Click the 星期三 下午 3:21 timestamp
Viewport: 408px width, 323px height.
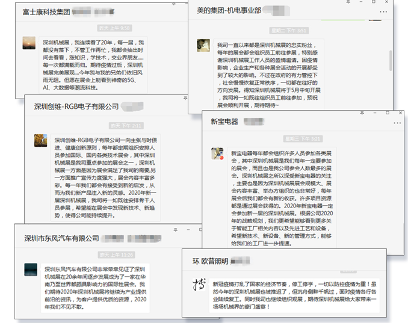coord(303,139)
